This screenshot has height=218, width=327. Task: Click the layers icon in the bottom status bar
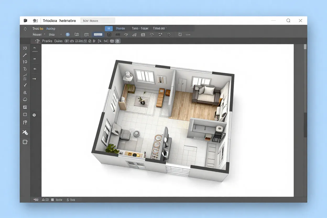pyautogui.click(x=37, y=199)
